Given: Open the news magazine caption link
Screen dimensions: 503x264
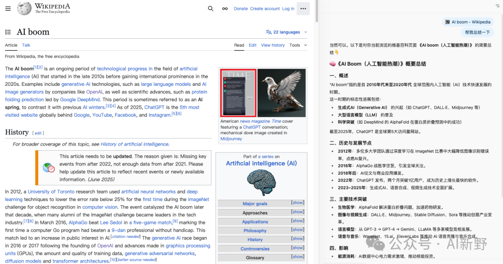Looking at the screenshot, I should click(255, 121).
